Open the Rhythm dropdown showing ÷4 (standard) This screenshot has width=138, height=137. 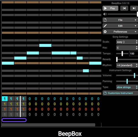[127, 65]
